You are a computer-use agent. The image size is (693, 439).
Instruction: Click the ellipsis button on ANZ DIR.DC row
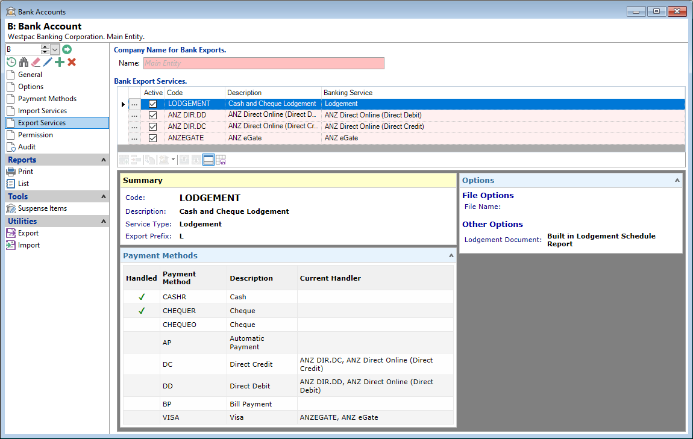pyautogui.click(x=134, y=127)
